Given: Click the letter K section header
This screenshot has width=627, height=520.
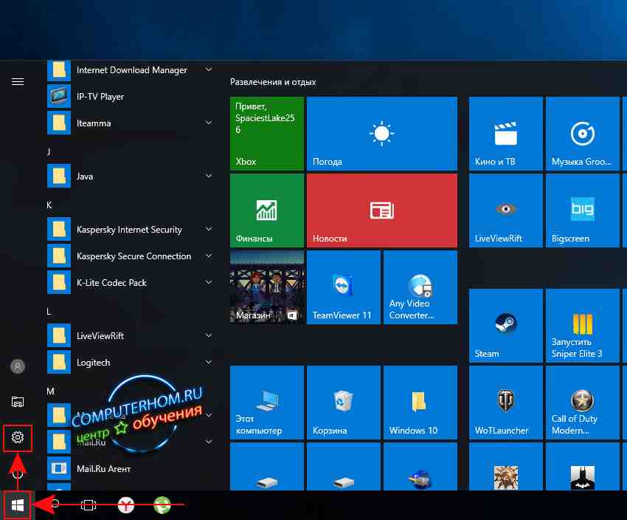Looking at the screenshot, I should click(49, 205).
